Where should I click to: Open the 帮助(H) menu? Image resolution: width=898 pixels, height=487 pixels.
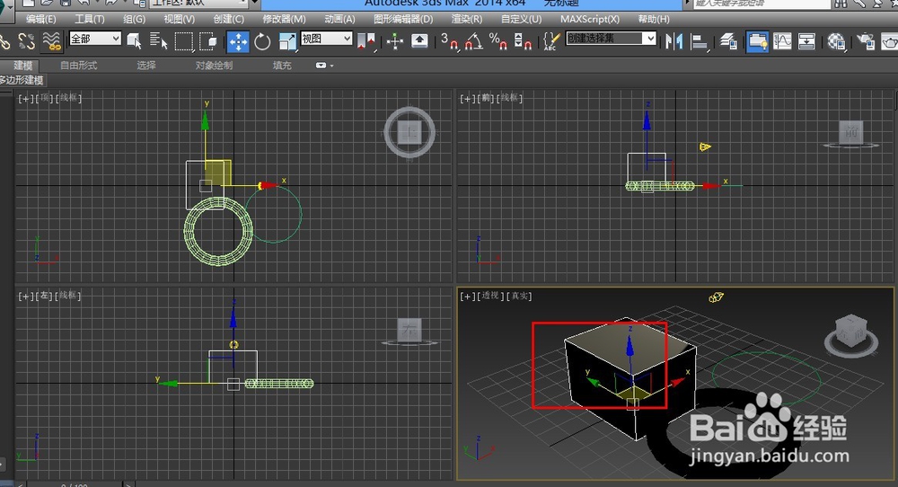pyautogui.click(x=654, y=19)
